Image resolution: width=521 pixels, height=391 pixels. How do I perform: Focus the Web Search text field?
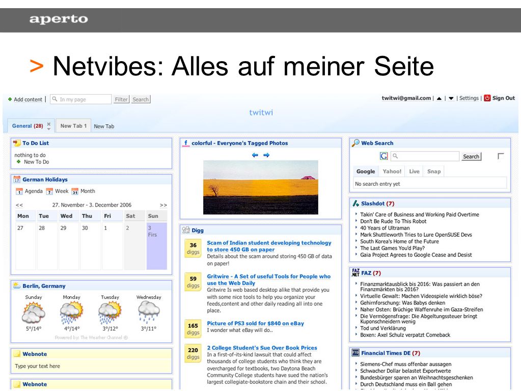pos(425,156)
